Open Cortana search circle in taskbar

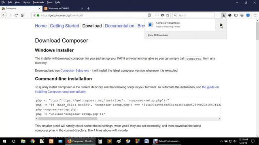click(14, 141)
